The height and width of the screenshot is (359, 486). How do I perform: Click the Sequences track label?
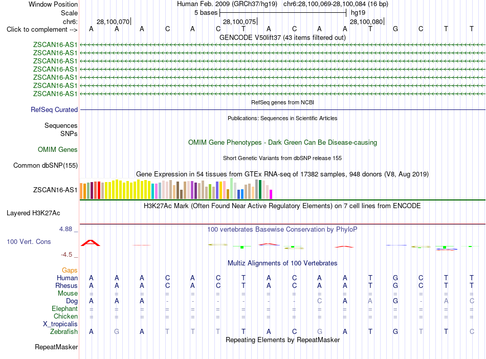[61, 125]
